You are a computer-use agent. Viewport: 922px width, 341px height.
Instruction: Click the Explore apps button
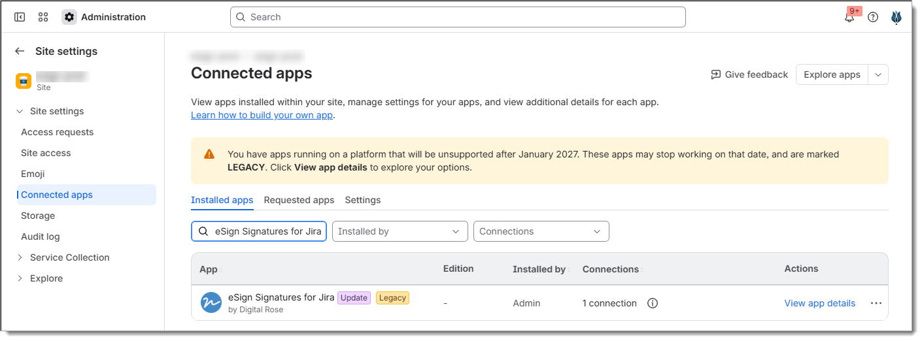click(832, 74)
